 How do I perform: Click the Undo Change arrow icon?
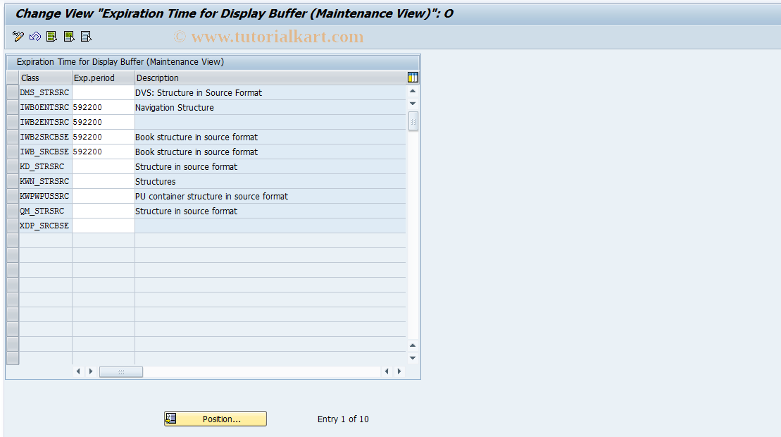(x=35, y=37)
